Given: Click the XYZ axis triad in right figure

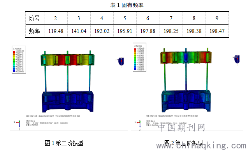Looking at the screenshot, I should (138, 125).
